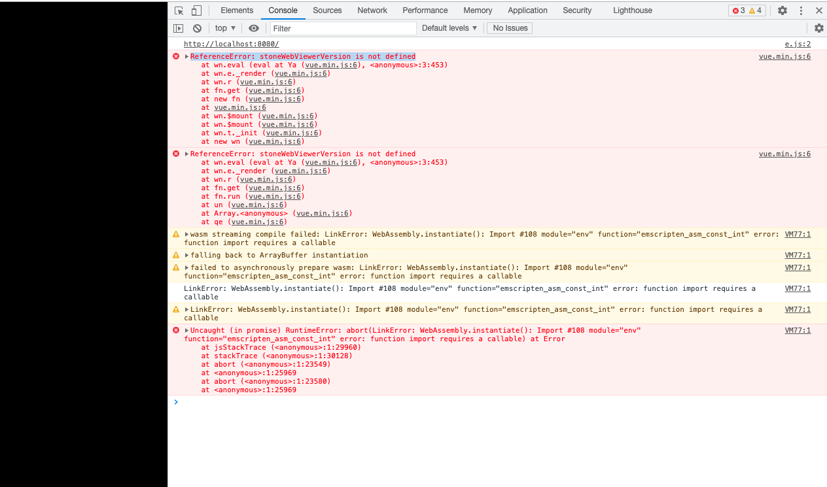The height and width of the screenshot is (487, 827).
Task: Open the 'top' JavaScript context dropdown
Action: 225,28
